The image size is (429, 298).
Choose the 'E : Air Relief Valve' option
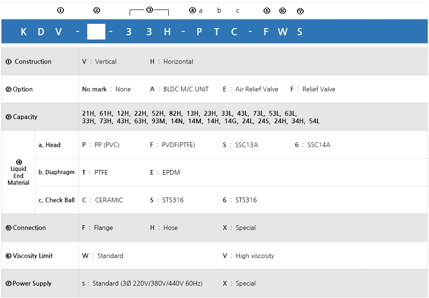pos(250,89)
